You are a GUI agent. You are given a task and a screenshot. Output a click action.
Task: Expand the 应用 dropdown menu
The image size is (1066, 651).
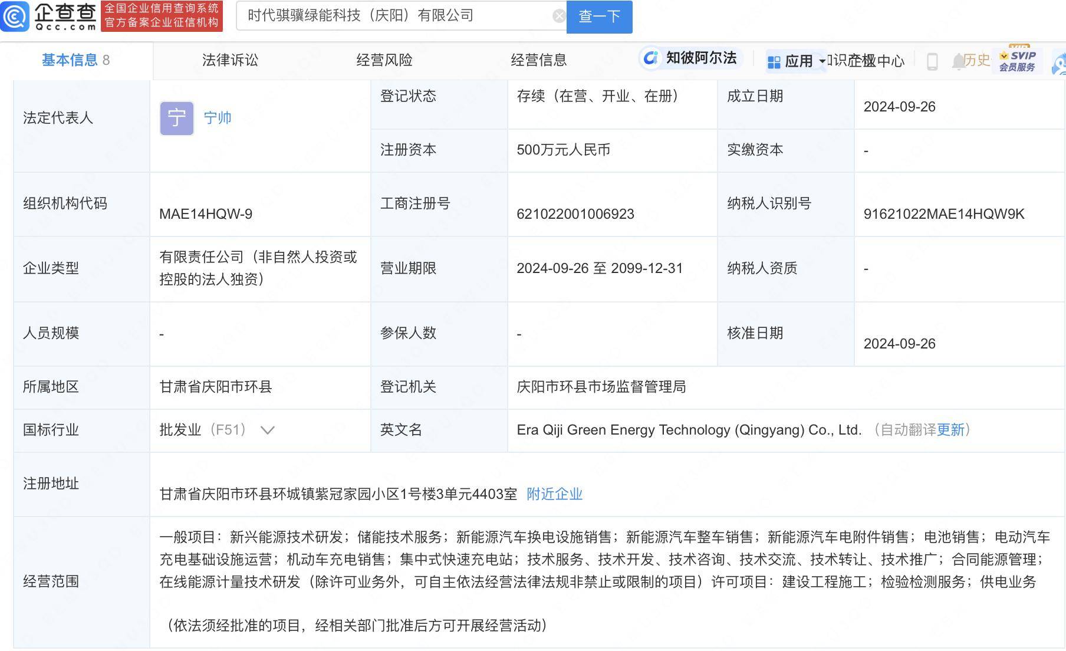(796, 61)
